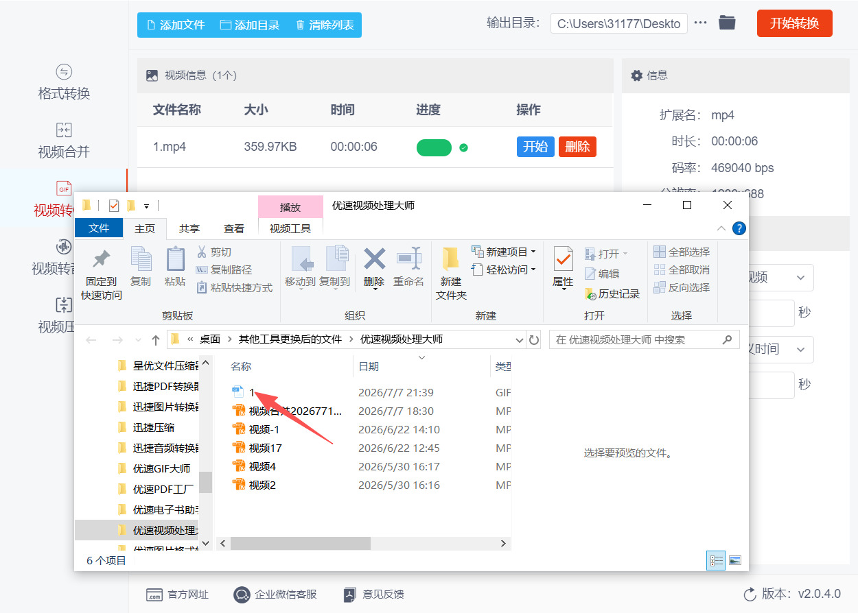
Task: Click 清除列表 to clear the list
Action: tap(325, 25)
